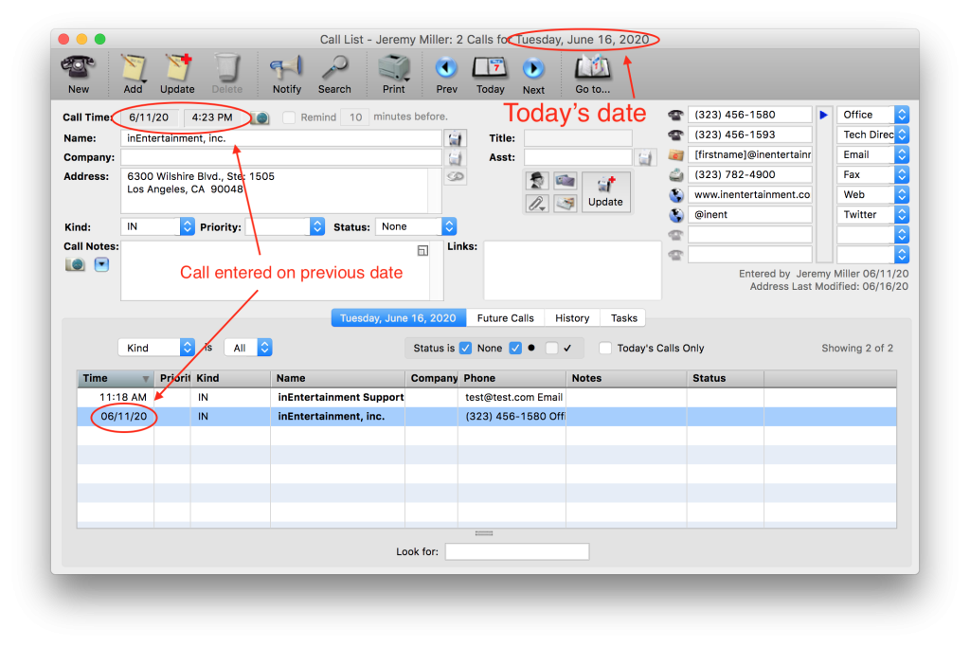Image resolution: width=970 pixels, height=647 pixels.
Task: Change the Fax type dropdown
Action: click(x=872, y=174)
